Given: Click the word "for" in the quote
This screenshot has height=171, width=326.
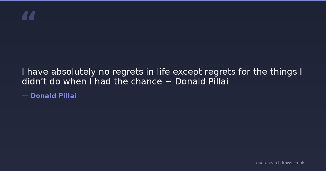Looking at the screenshot, I should click(244, 72).
